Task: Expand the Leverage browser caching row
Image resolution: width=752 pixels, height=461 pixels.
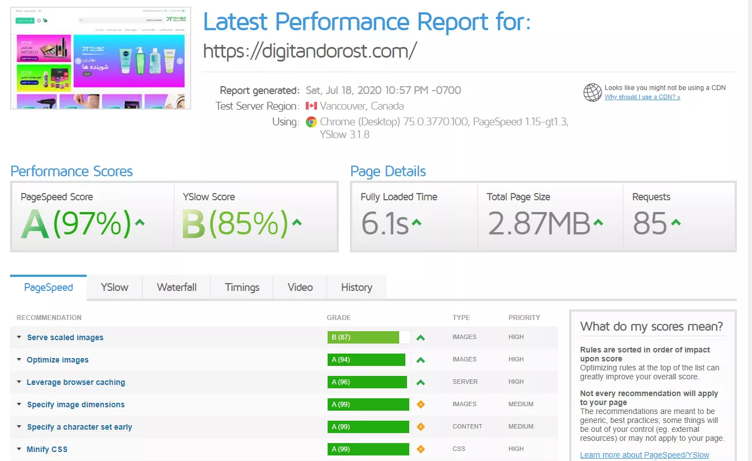Action: tap(19, 382)
